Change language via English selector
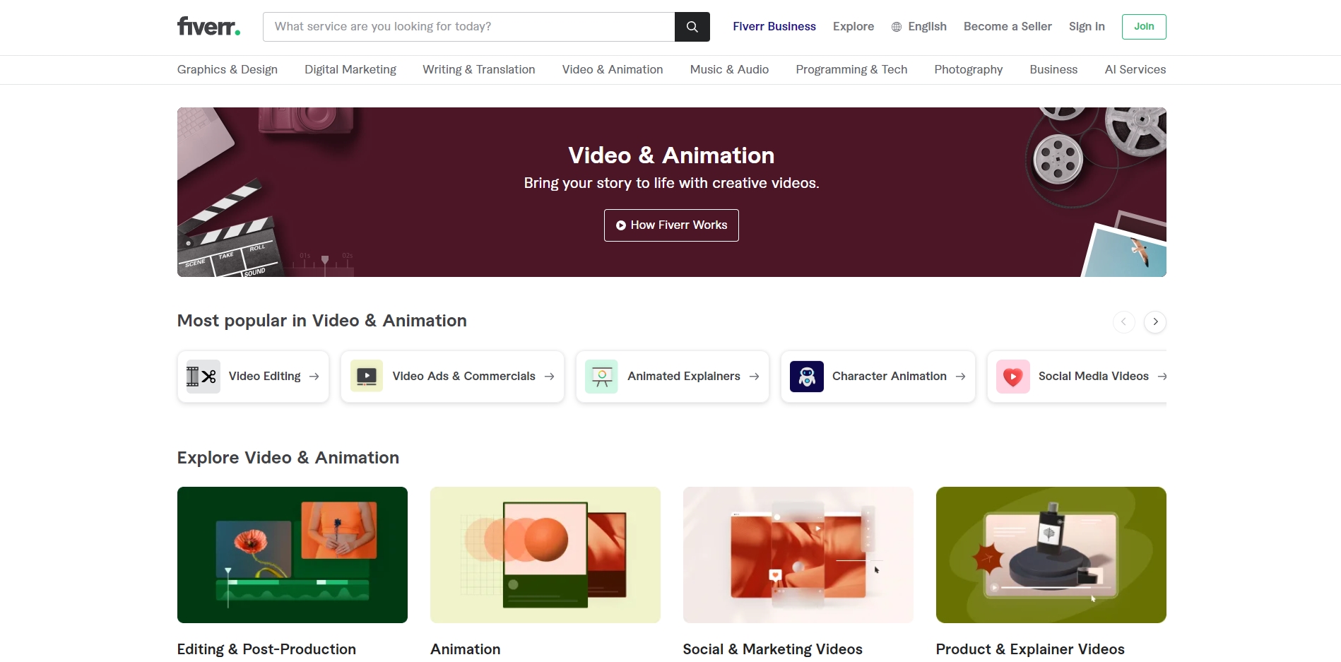The image size is (1341, 662). (919, 27)
